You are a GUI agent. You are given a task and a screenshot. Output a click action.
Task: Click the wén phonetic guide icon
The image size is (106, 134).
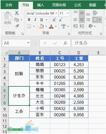point(63,26)
